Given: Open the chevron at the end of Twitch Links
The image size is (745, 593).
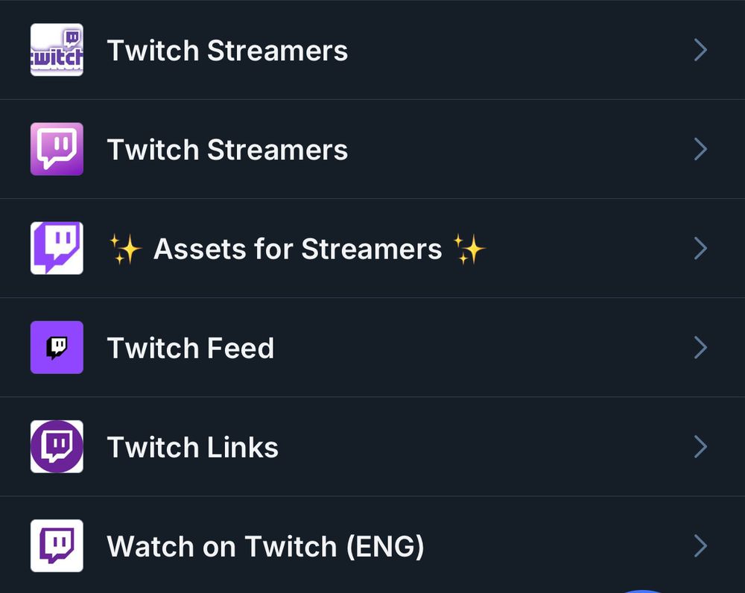Looking at the screenshot, I should pos(700,446).
